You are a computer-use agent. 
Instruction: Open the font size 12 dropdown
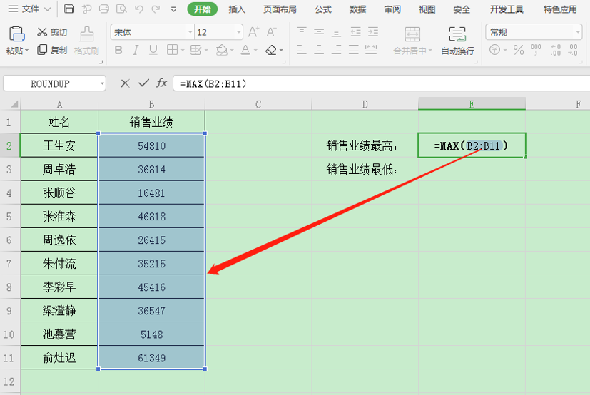click(238, 32)
